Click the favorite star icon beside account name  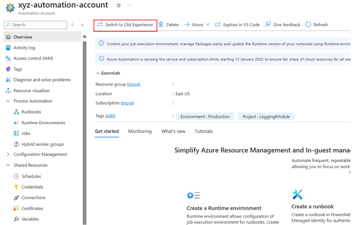point(119,5)
